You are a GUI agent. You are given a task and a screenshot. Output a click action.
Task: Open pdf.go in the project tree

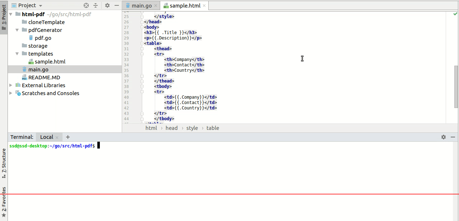(x=43, y=38)
